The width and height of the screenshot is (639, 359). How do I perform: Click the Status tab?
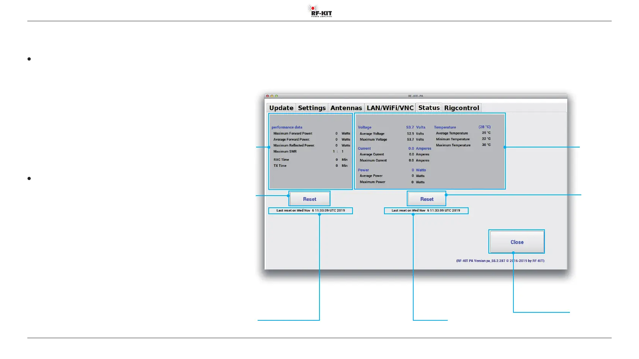[429, 108]
